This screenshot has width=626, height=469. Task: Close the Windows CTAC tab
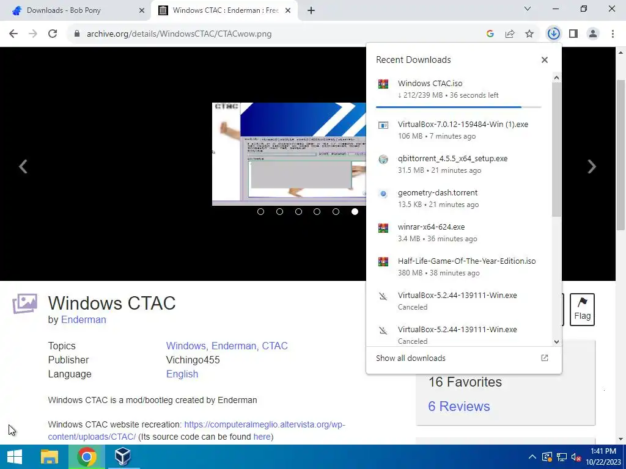click(x=288, y=11)
